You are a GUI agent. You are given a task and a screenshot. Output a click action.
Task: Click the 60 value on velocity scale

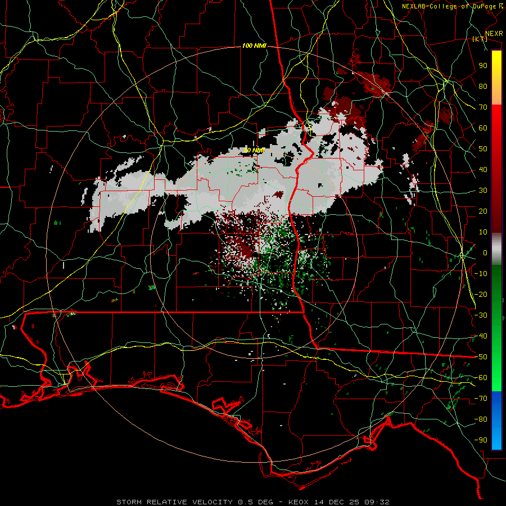(x=483, y=128)
